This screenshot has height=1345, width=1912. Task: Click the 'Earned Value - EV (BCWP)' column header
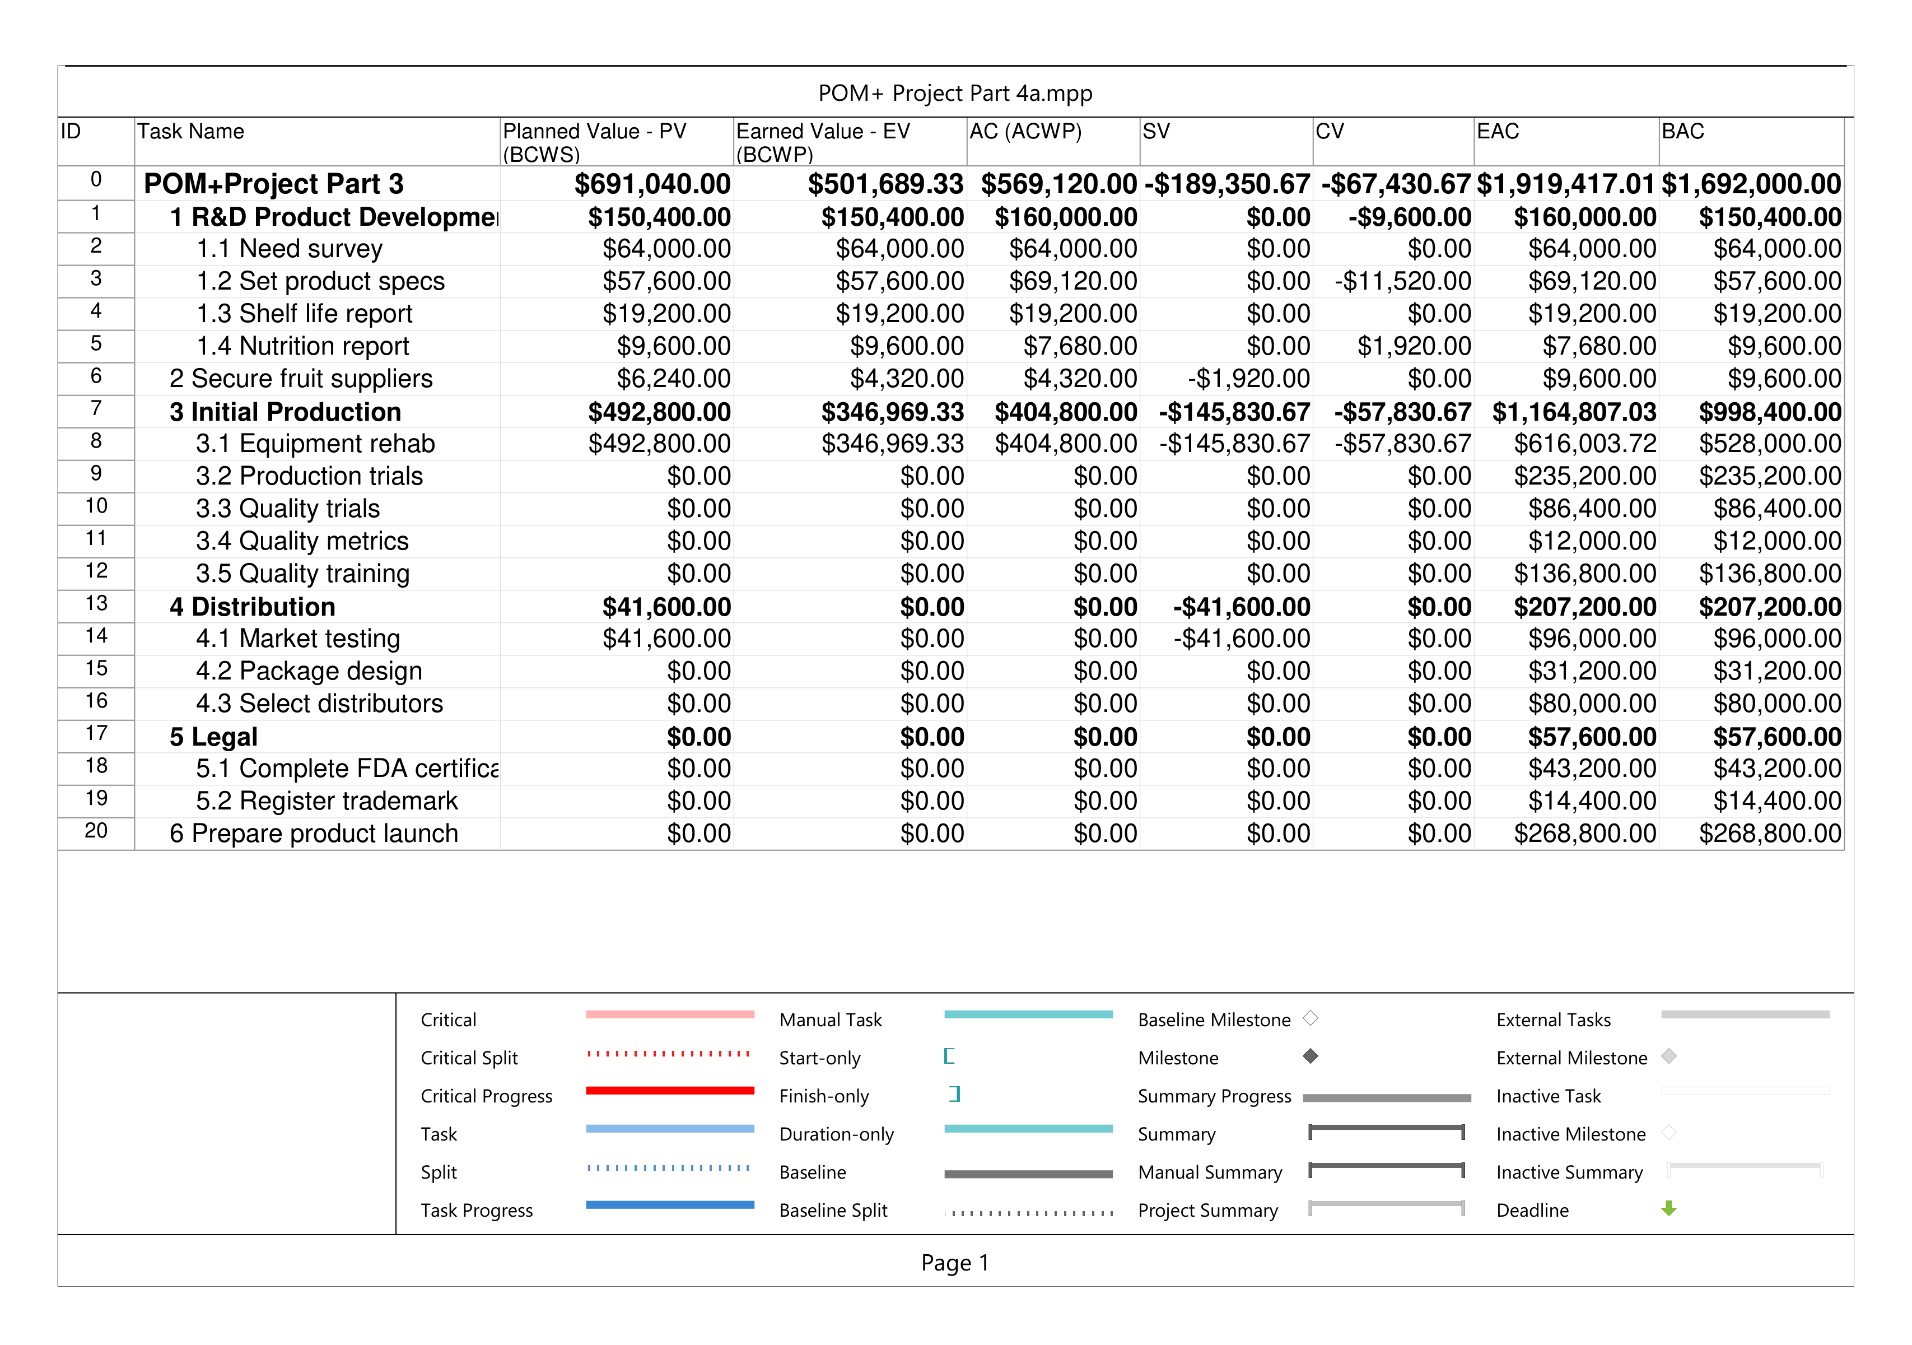point(850,142)
